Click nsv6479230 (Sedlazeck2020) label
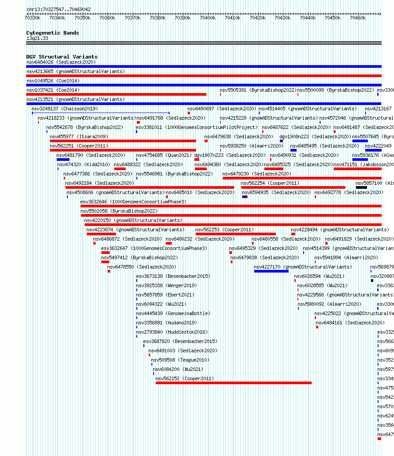 [x=257, y=174]
